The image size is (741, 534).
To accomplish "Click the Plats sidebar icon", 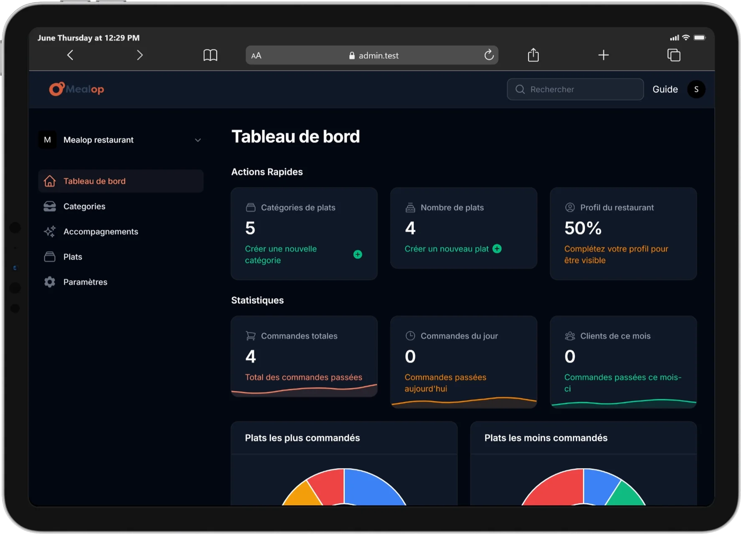I will click(50, 257).
